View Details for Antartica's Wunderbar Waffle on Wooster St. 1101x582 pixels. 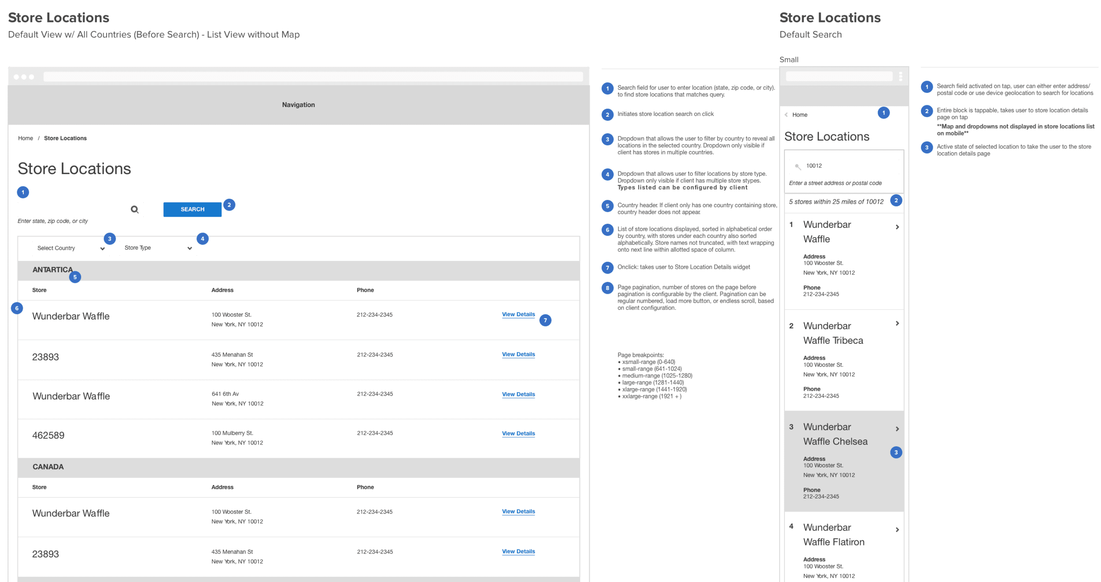(x=518, y=315)
